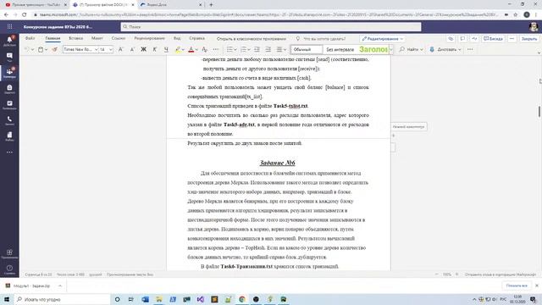Switch to the Вставка ribbon tab
The width and height of the screenshot is (542, 305).
[75, 38]
